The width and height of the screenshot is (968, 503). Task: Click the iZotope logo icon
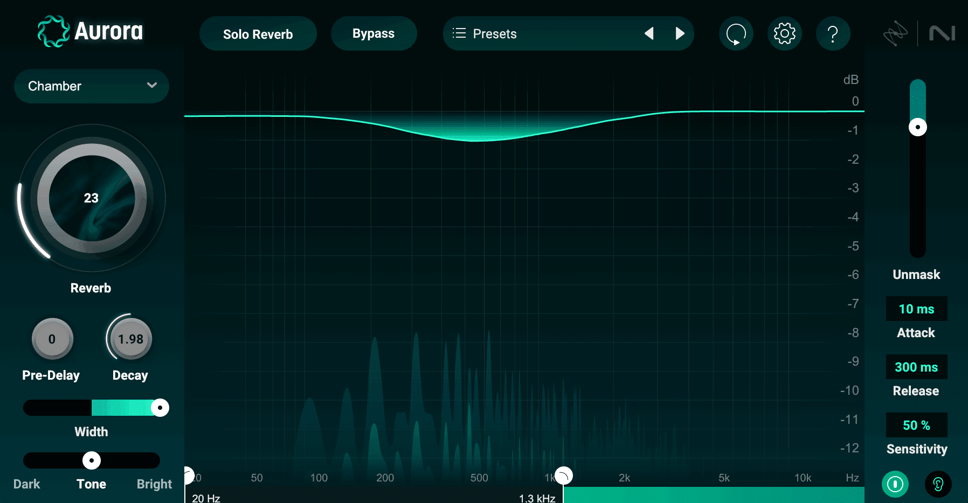click(x=895, y=33)
